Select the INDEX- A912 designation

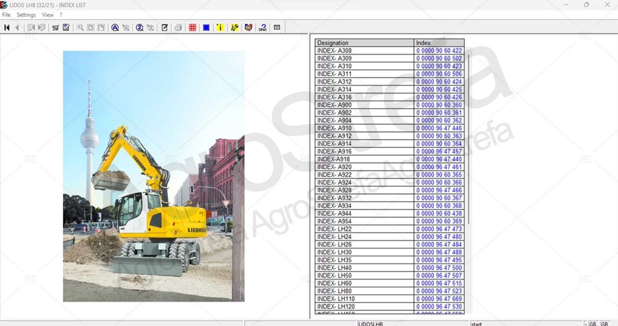click(334, 136)
